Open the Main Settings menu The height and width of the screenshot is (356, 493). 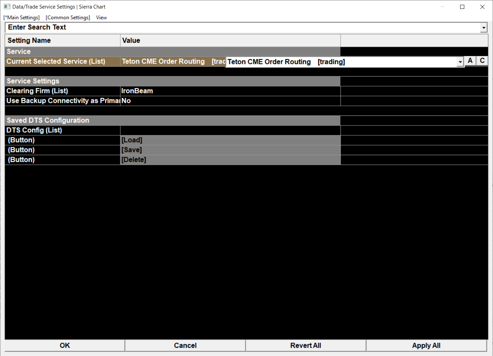pyautogui.click(x=22, y=17)
